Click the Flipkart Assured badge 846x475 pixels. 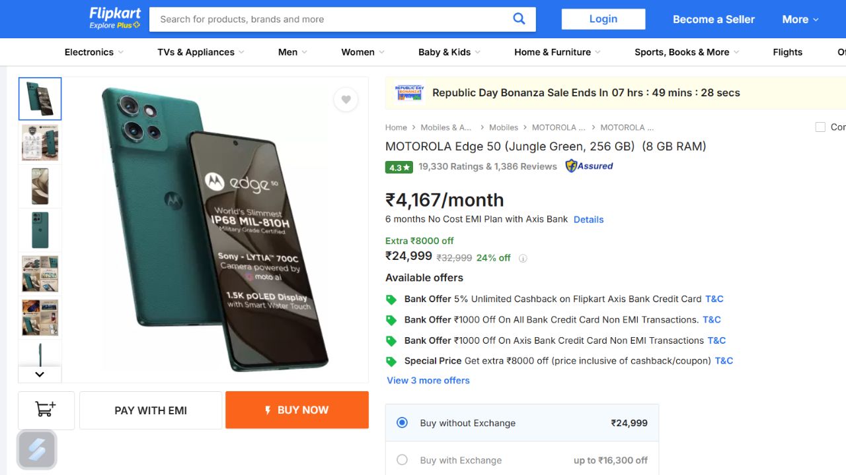[589, 166]
